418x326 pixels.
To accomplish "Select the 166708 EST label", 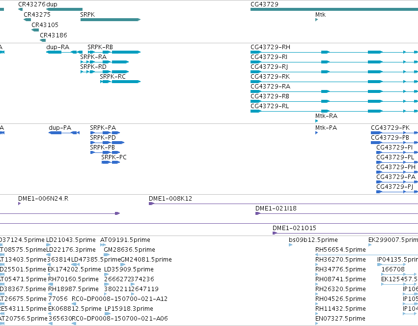I will (393, 270).
